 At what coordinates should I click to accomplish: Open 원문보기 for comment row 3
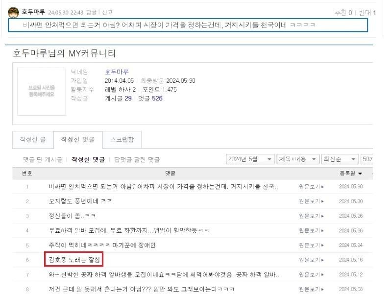[x=311, y=216]
